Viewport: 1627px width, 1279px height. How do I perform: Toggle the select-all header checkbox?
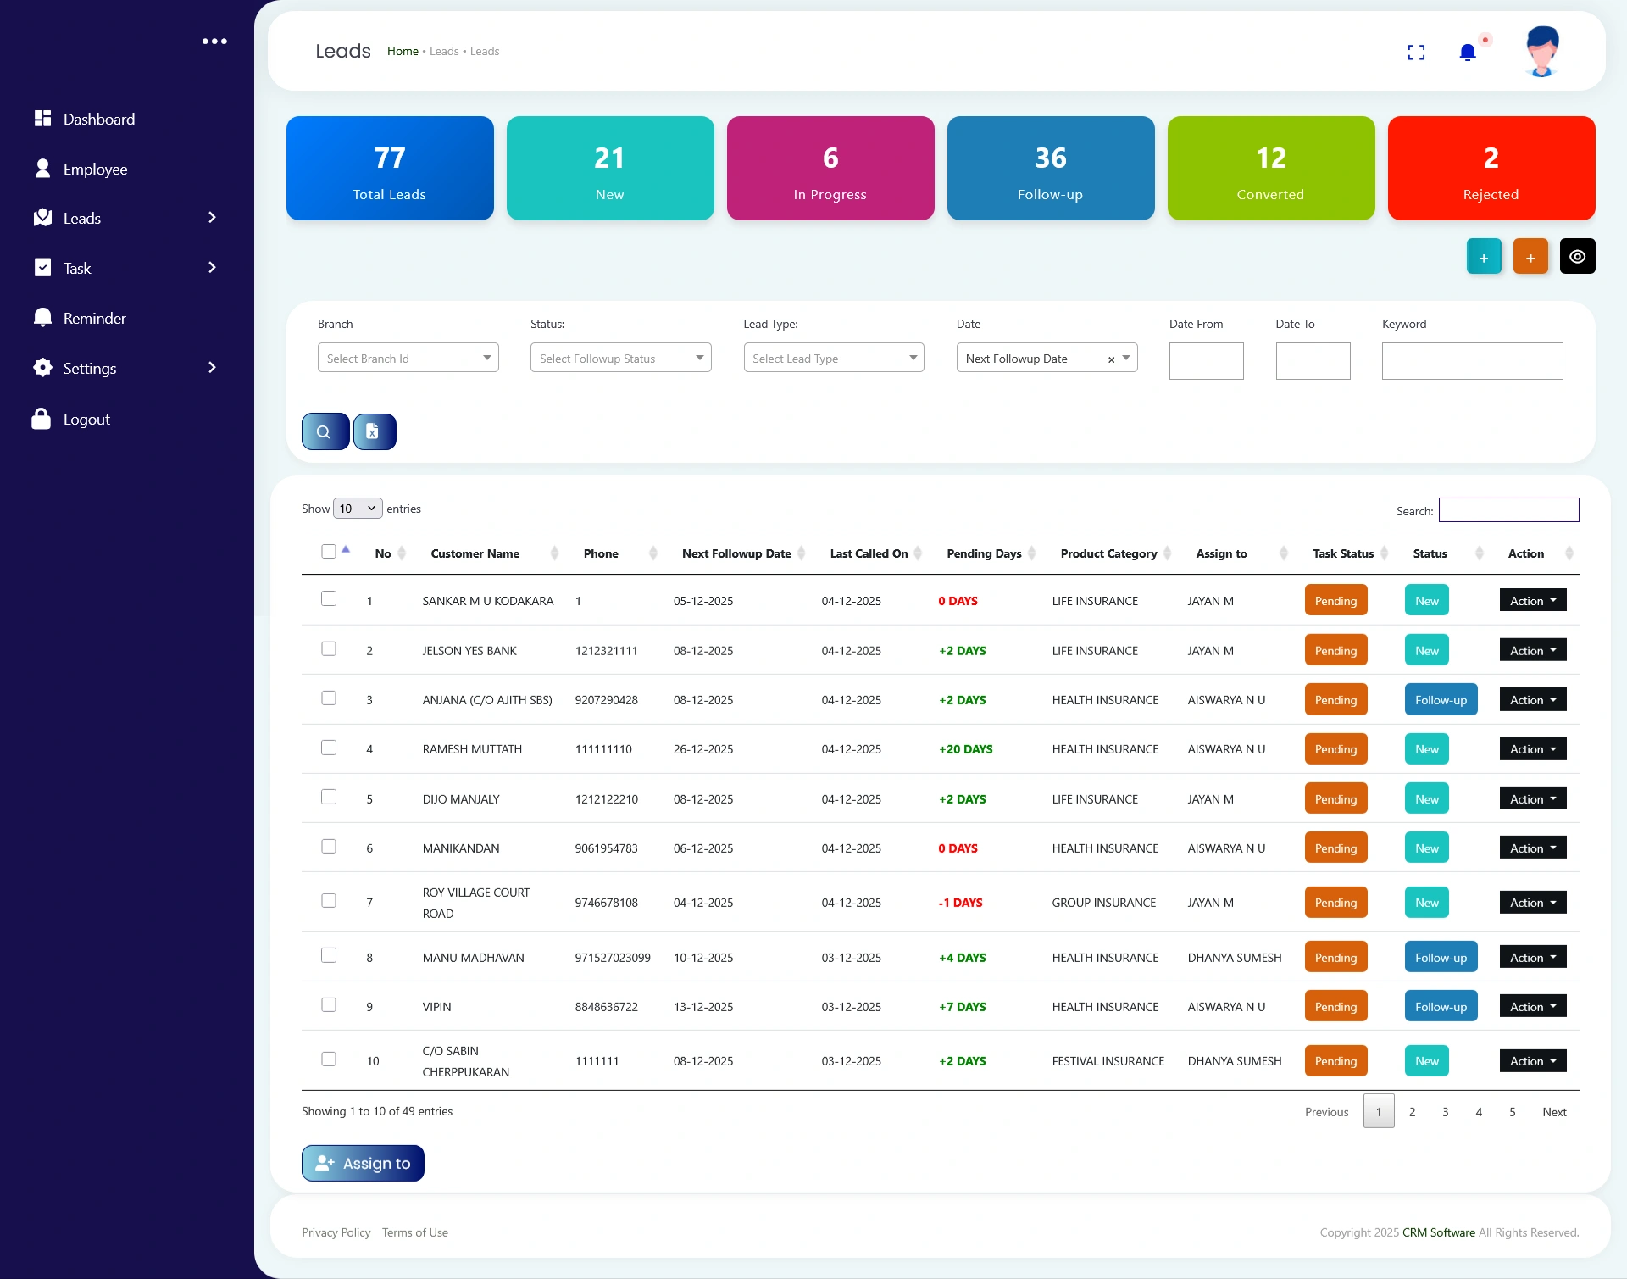pyautogui.click(x=329, y=552)
